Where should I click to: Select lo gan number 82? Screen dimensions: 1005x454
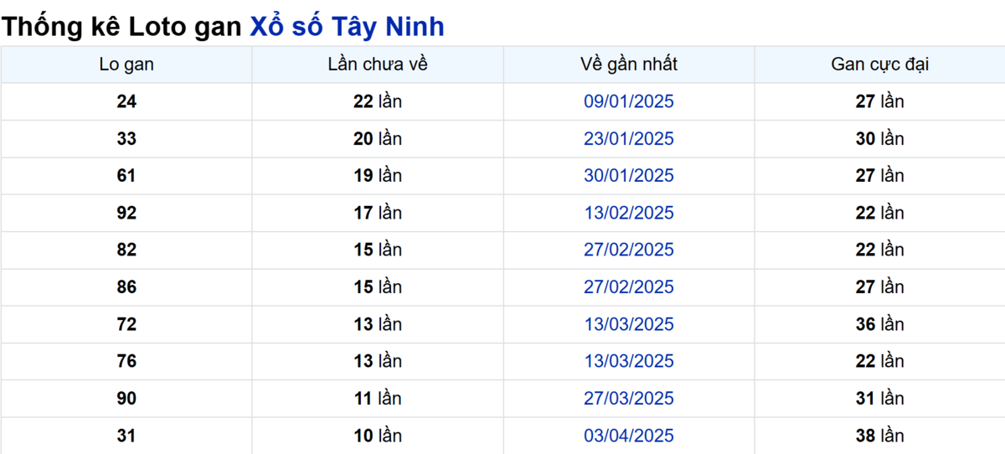[126, 250]
